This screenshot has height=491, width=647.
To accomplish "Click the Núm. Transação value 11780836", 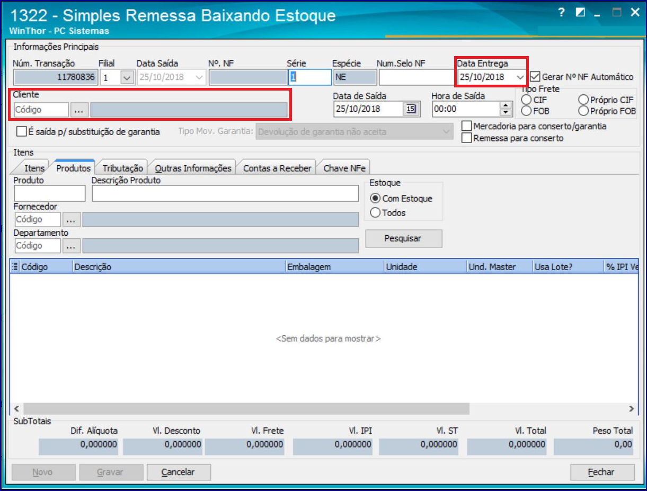I will (55, 77).
